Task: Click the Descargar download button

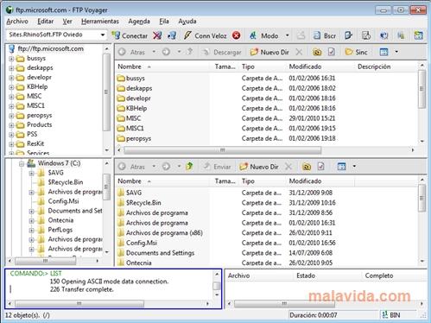Action: click(222, 52)
